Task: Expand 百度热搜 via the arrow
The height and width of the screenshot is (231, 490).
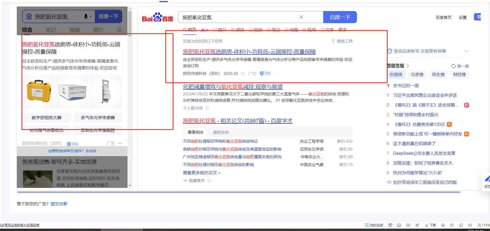Action: point(408,66)
